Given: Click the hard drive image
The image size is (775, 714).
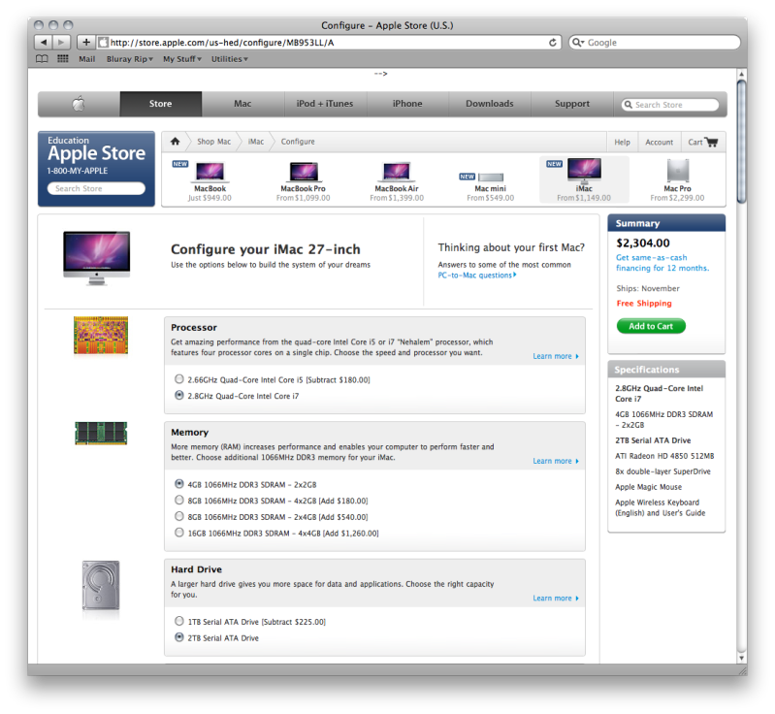Looking at the screenshot, I should [101, 585].
